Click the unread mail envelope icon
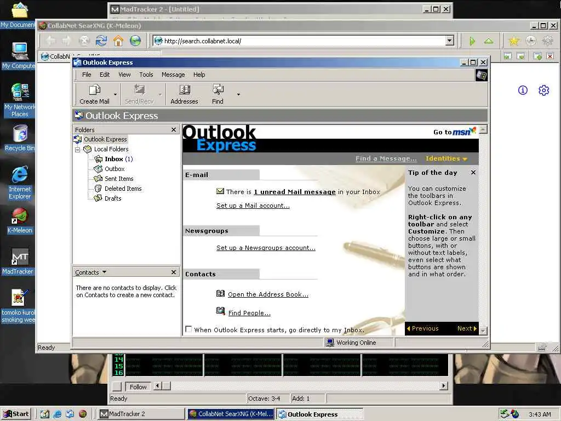This screenshot has height=421, width=561. tap(220, 191)
